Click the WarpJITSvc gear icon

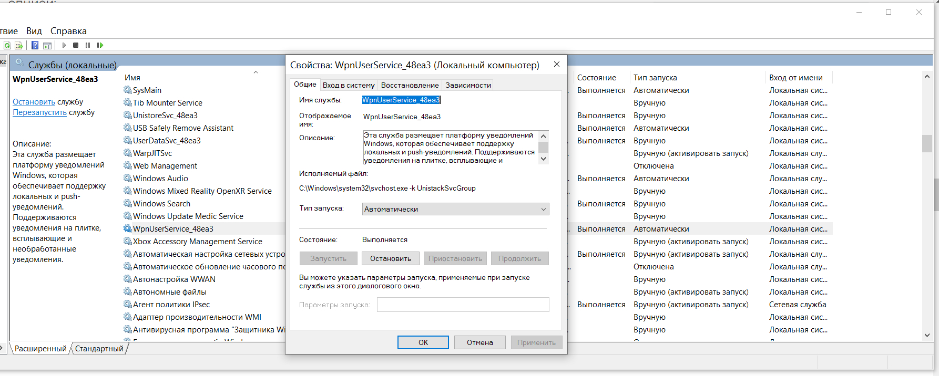click(128, 153)
